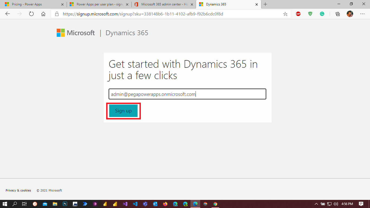Show hidden system tray icons
370x208 pixels.
pos(316,204)
